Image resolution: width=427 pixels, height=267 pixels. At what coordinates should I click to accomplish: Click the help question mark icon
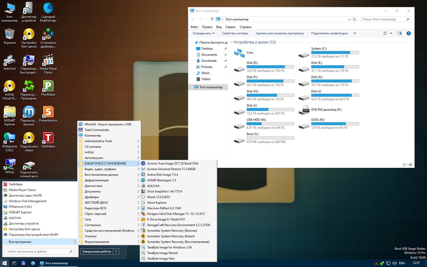point(408,33)
